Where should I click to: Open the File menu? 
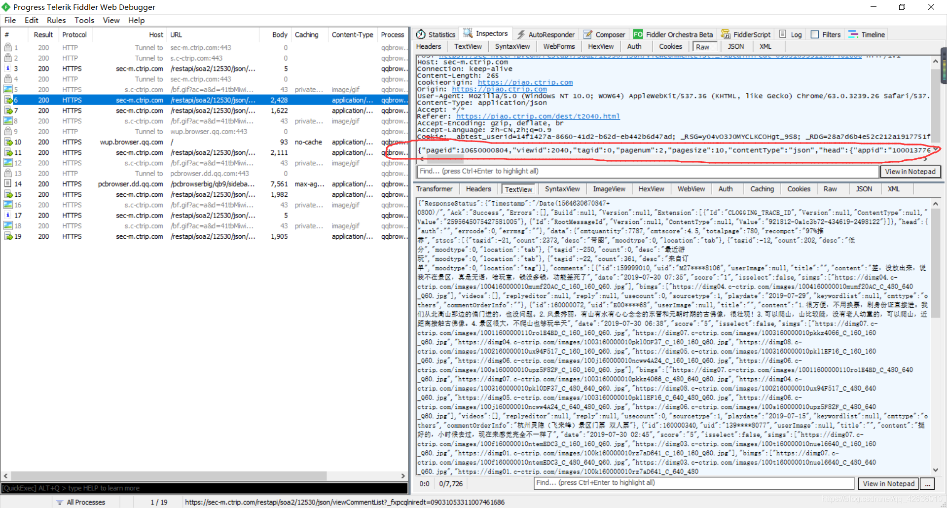(10, 20)
